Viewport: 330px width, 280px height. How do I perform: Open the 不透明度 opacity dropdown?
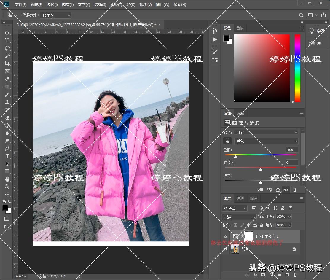pyautogui.click(x=289, y=217)
